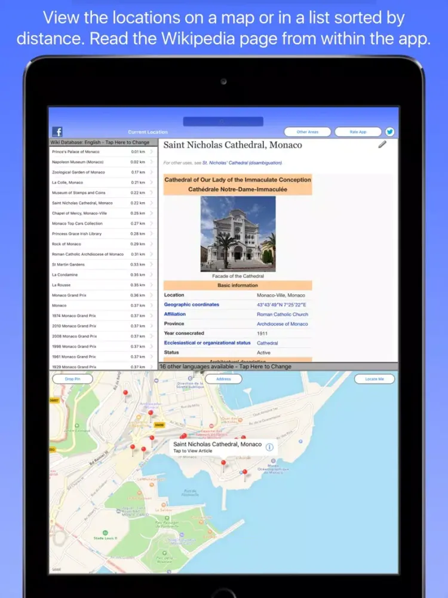Open chevron for Napoleon Museum (Monaco)
Image resolution: width=448 pixels, height=598 pixels.
pyautogui.click(x=151, y=162)
